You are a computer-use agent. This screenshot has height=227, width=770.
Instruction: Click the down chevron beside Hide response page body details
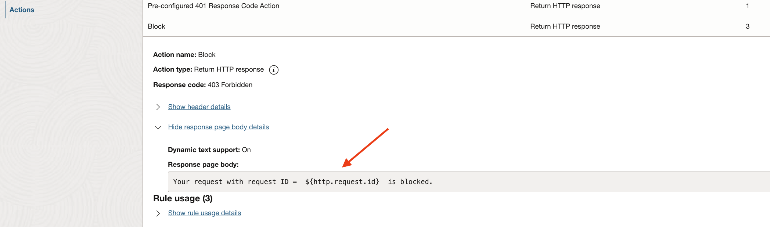158,127
